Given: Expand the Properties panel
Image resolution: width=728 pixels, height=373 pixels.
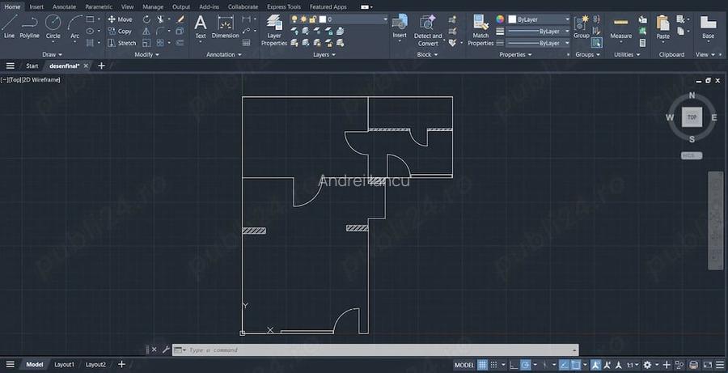Looking at the screenshot, I should tap(515, 54).
